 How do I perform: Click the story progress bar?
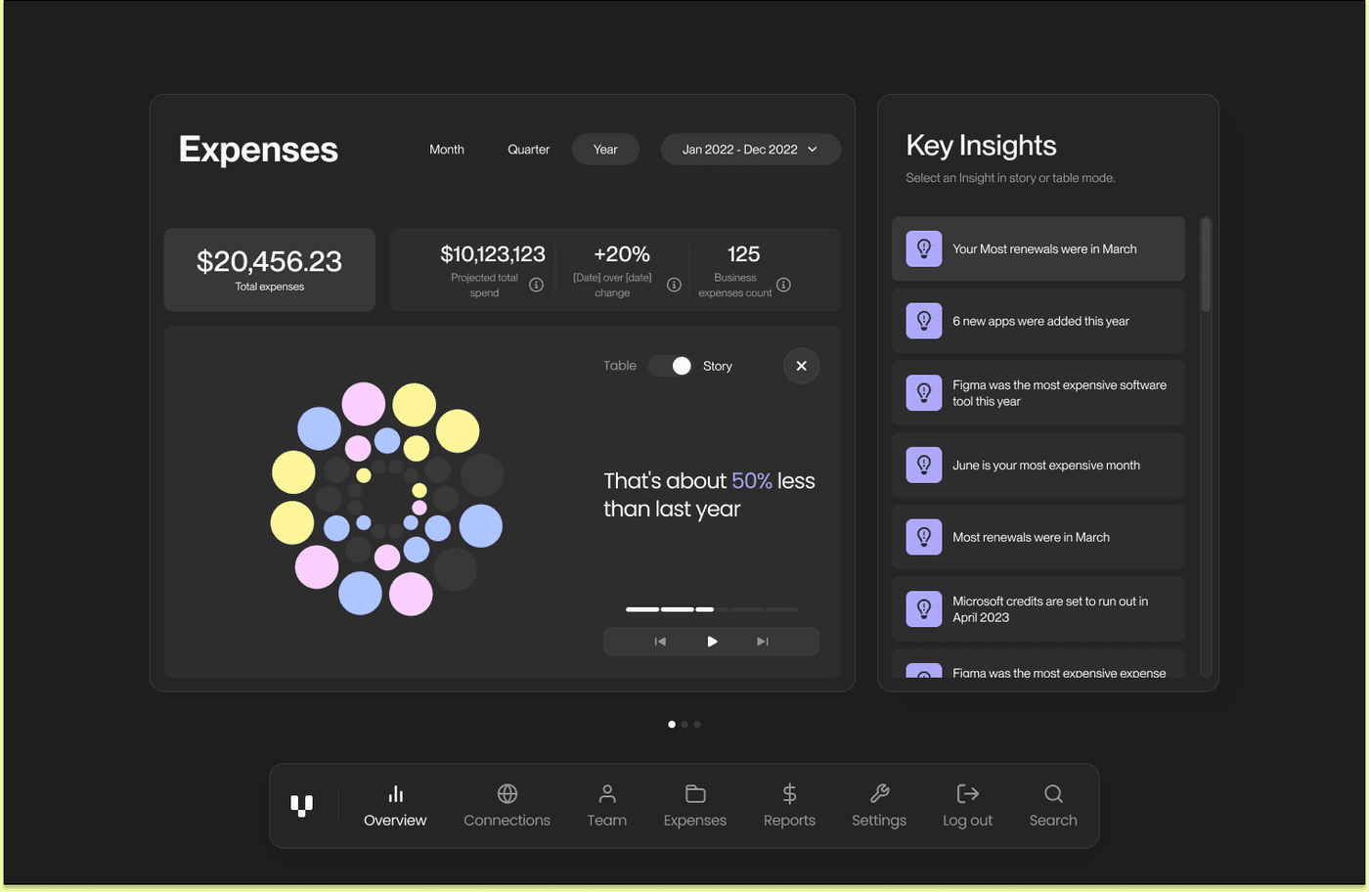click(x=712, y=609)
